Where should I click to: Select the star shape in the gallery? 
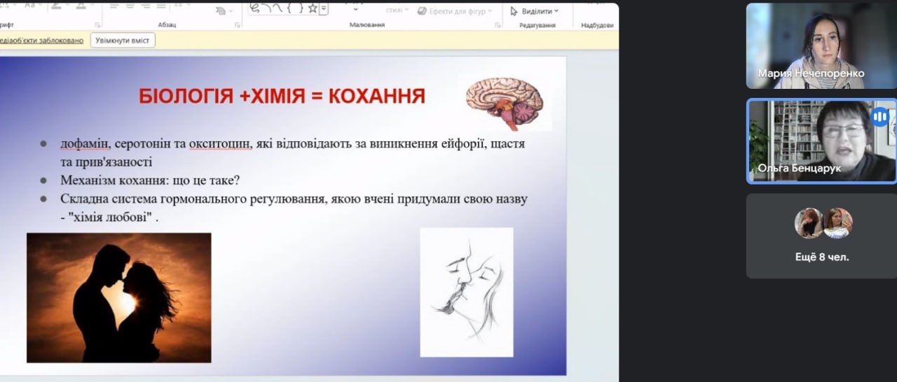pyautogui.click(x=313, y=8)
